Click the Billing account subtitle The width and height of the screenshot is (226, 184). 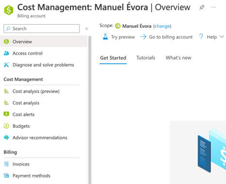coord(32,16)
